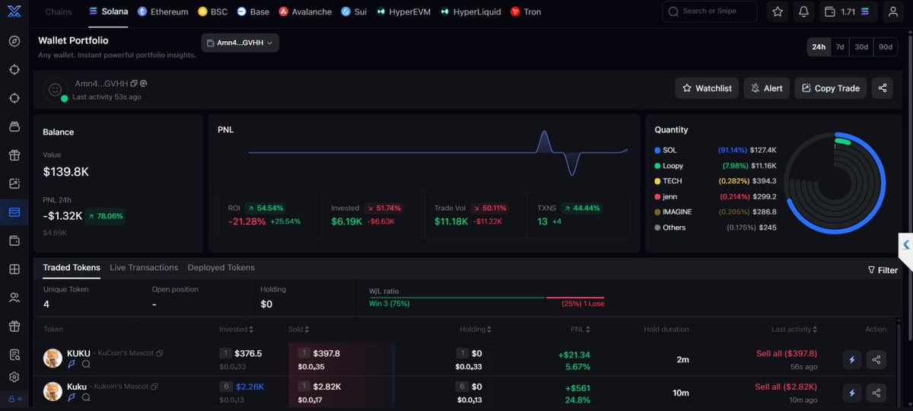Click the smiley wallet avatar
The height and width of the screenshot is (411, 913).
click(55, 89)
